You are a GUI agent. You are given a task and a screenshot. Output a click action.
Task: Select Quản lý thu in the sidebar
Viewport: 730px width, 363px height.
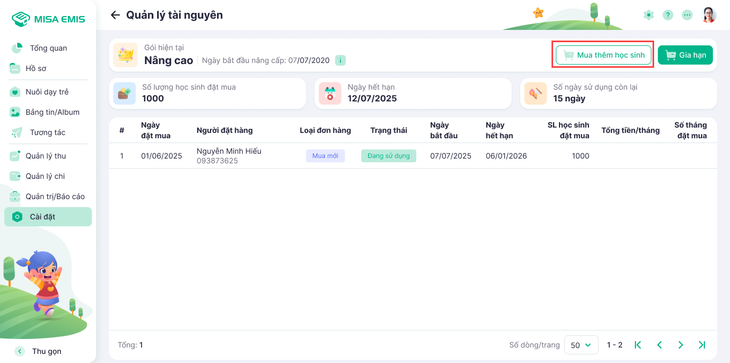(45, 156)
